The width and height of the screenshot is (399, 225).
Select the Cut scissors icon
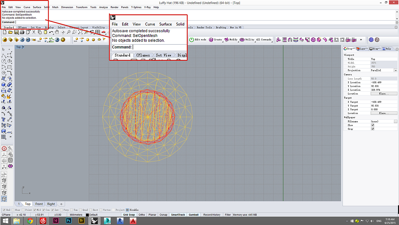(34, 32)
